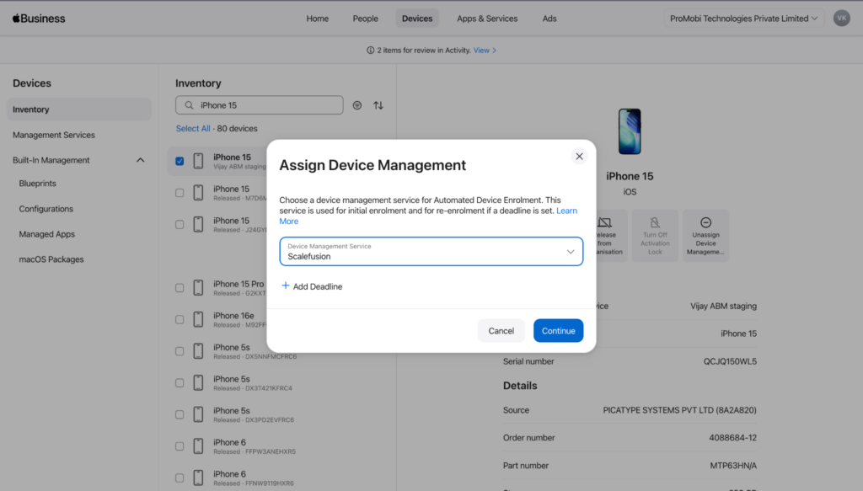Image resolution: width=863 pixels, height=491 pixels.
Task: Close the Assign Device Management dialog
Action: [579, 156]
